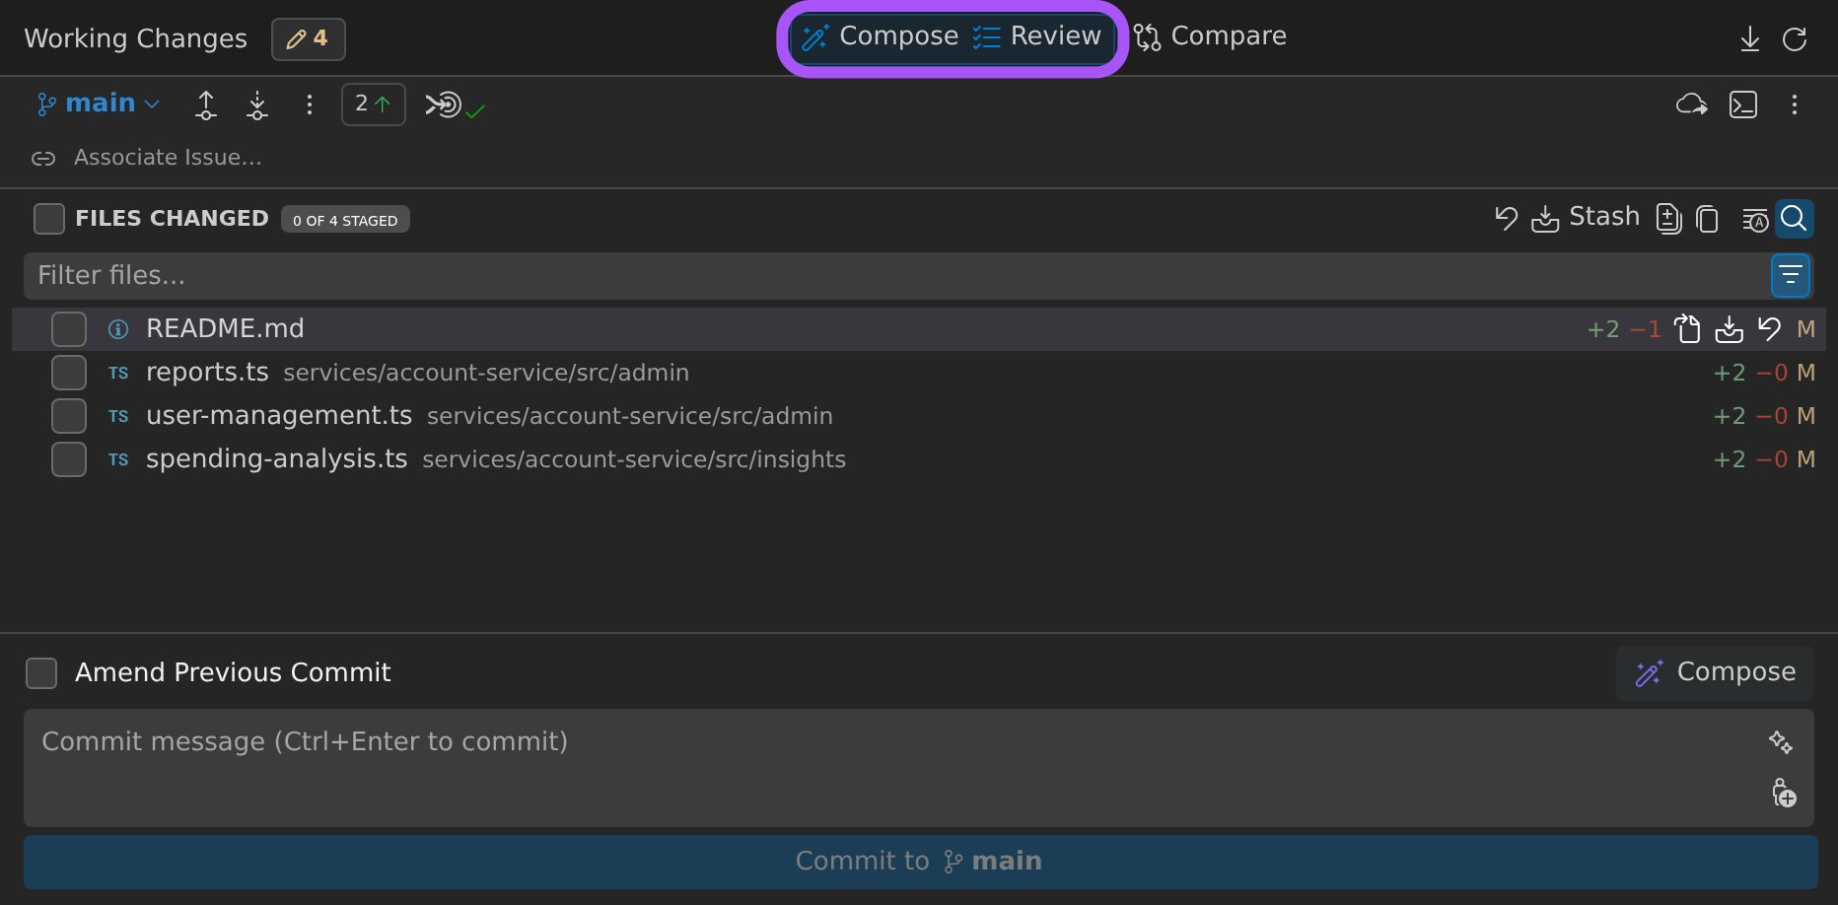Click the working changes count badge showing 4
The image size is (1838, 905).
[308, 39]
